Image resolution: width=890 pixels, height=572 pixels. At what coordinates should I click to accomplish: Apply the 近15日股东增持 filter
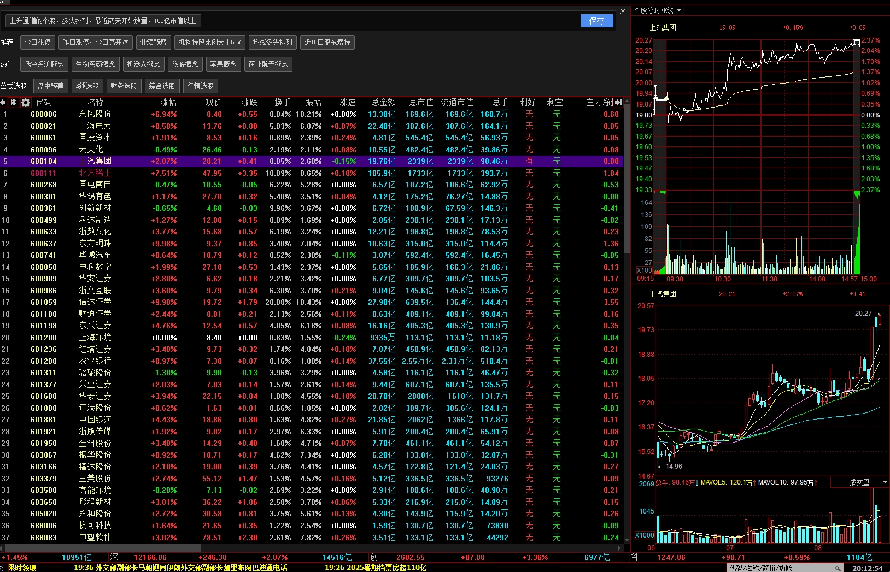327,42
